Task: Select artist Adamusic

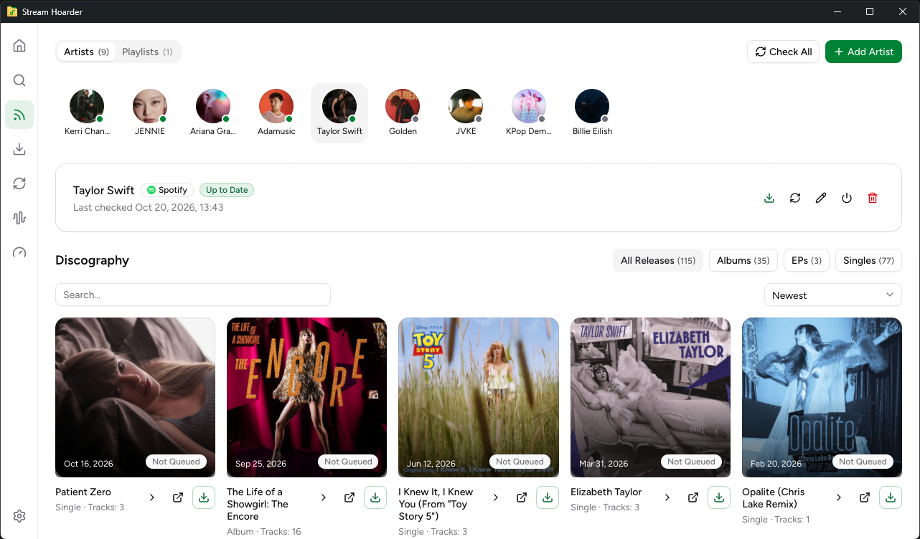Action: [x=276, y=113]
